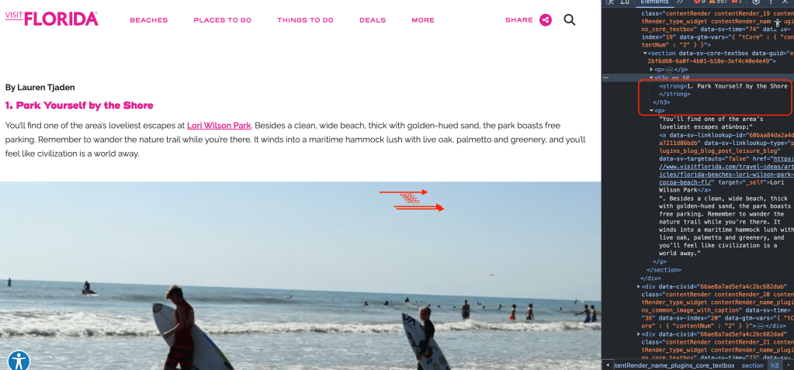The height and width of the screenshot is (370, 794).
Task: Click the DevTools warnings count badge
Action: click(717, 2)
